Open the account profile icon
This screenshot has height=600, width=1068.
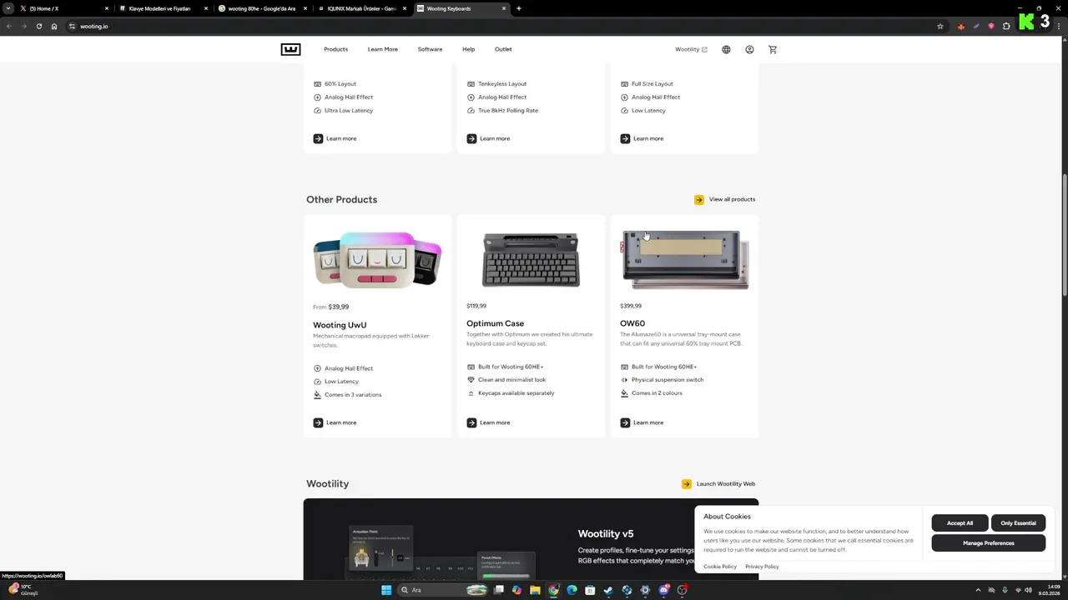click(749, 49)
